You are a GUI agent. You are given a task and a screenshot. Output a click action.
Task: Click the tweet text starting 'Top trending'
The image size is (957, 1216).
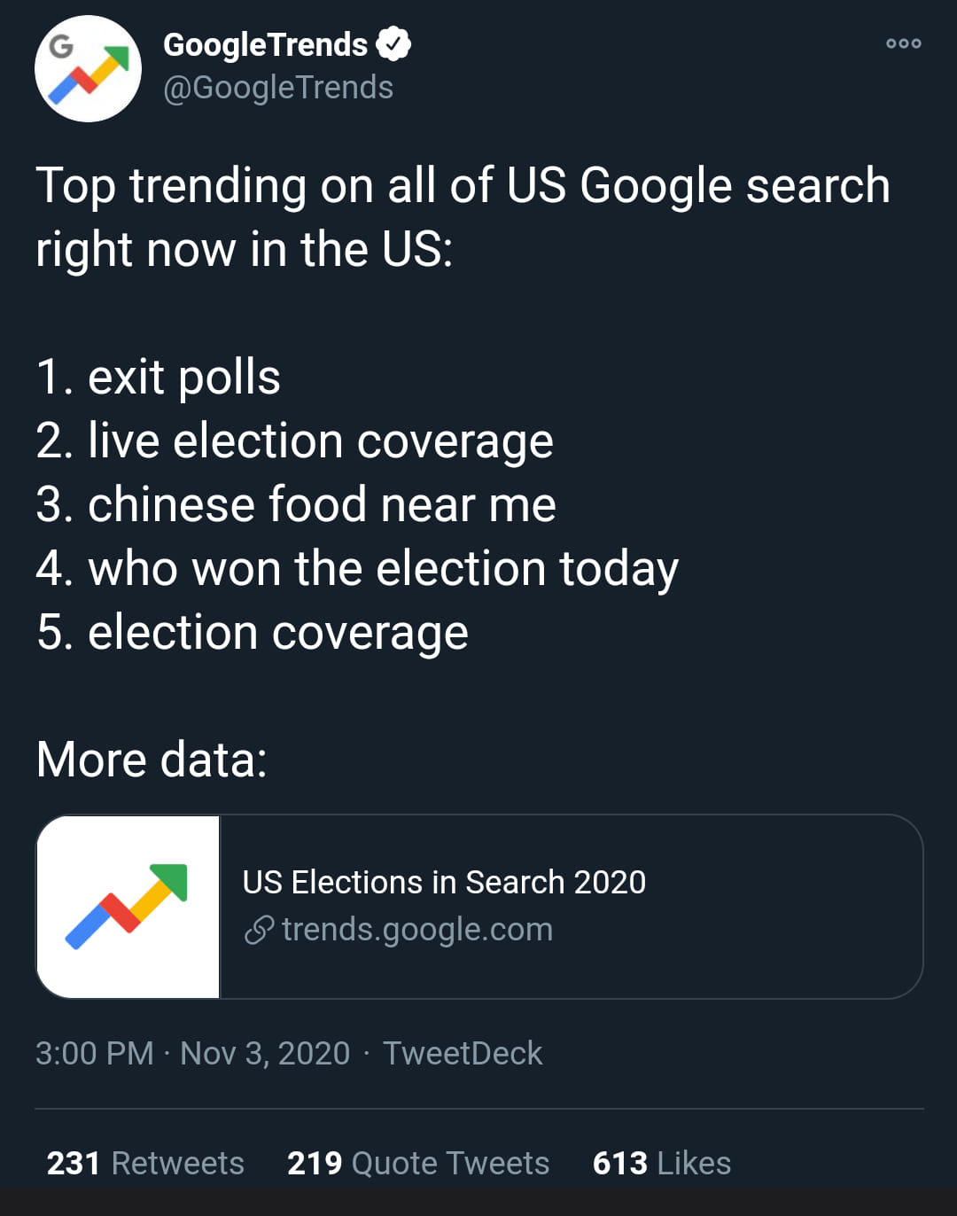463,217
